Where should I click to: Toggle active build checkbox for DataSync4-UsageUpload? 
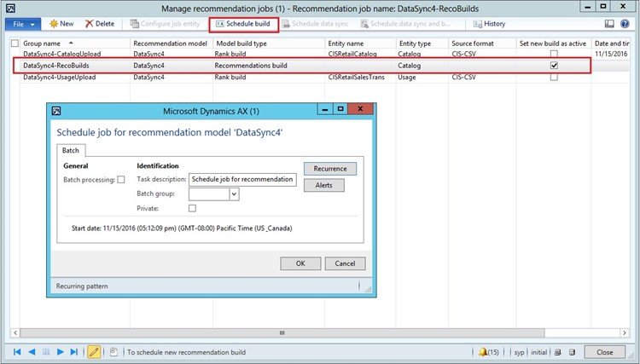click(554, 77)
